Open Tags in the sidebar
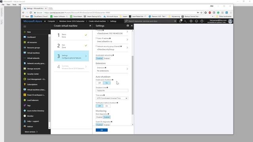This screenshot has width=253, height=142. point(29,106)
